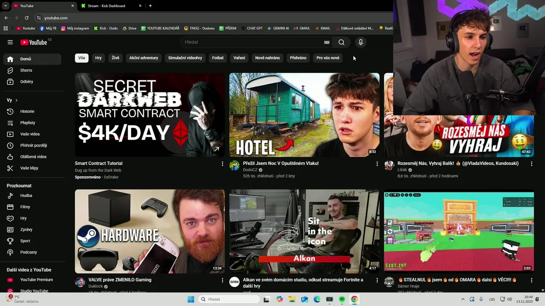Select the Nově nahráno filter chip
Image resolution: width=545 pixels, height=306 pixels.
click(x=267, y=58)
